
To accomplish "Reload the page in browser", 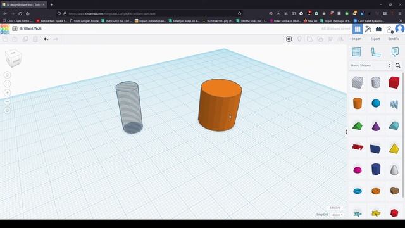I will [20, 14].
